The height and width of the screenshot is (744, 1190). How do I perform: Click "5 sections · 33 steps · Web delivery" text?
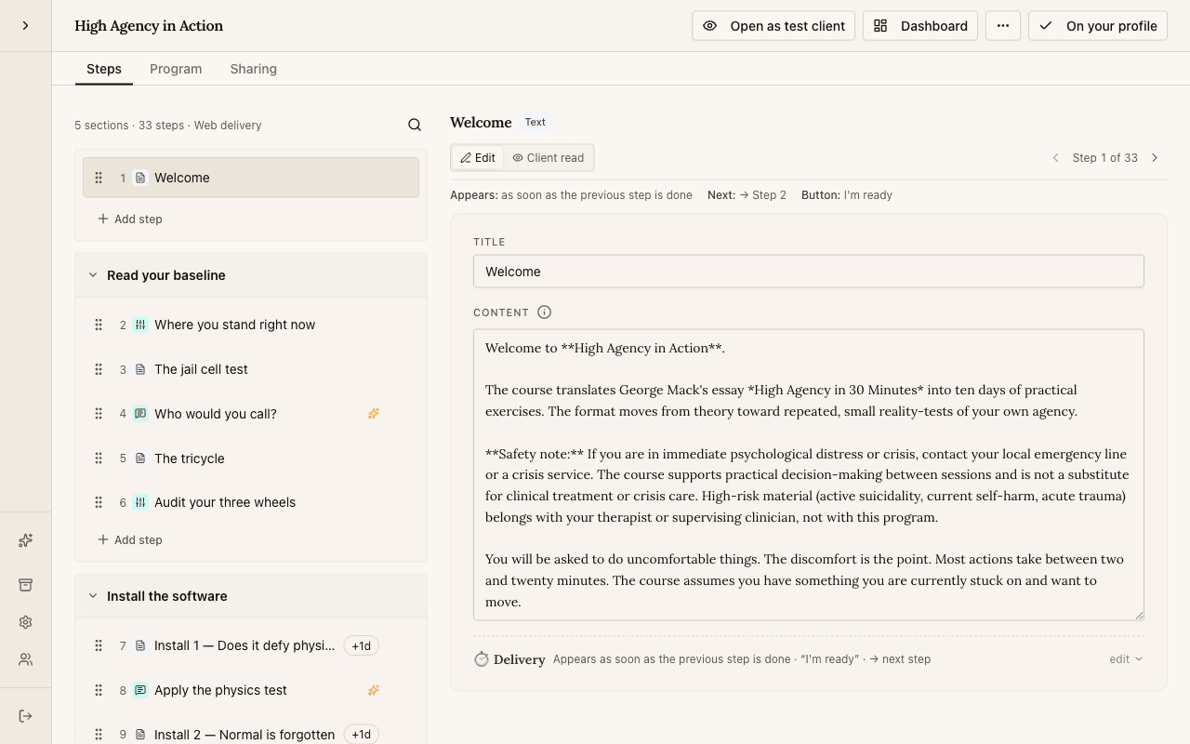coord(168,126)
